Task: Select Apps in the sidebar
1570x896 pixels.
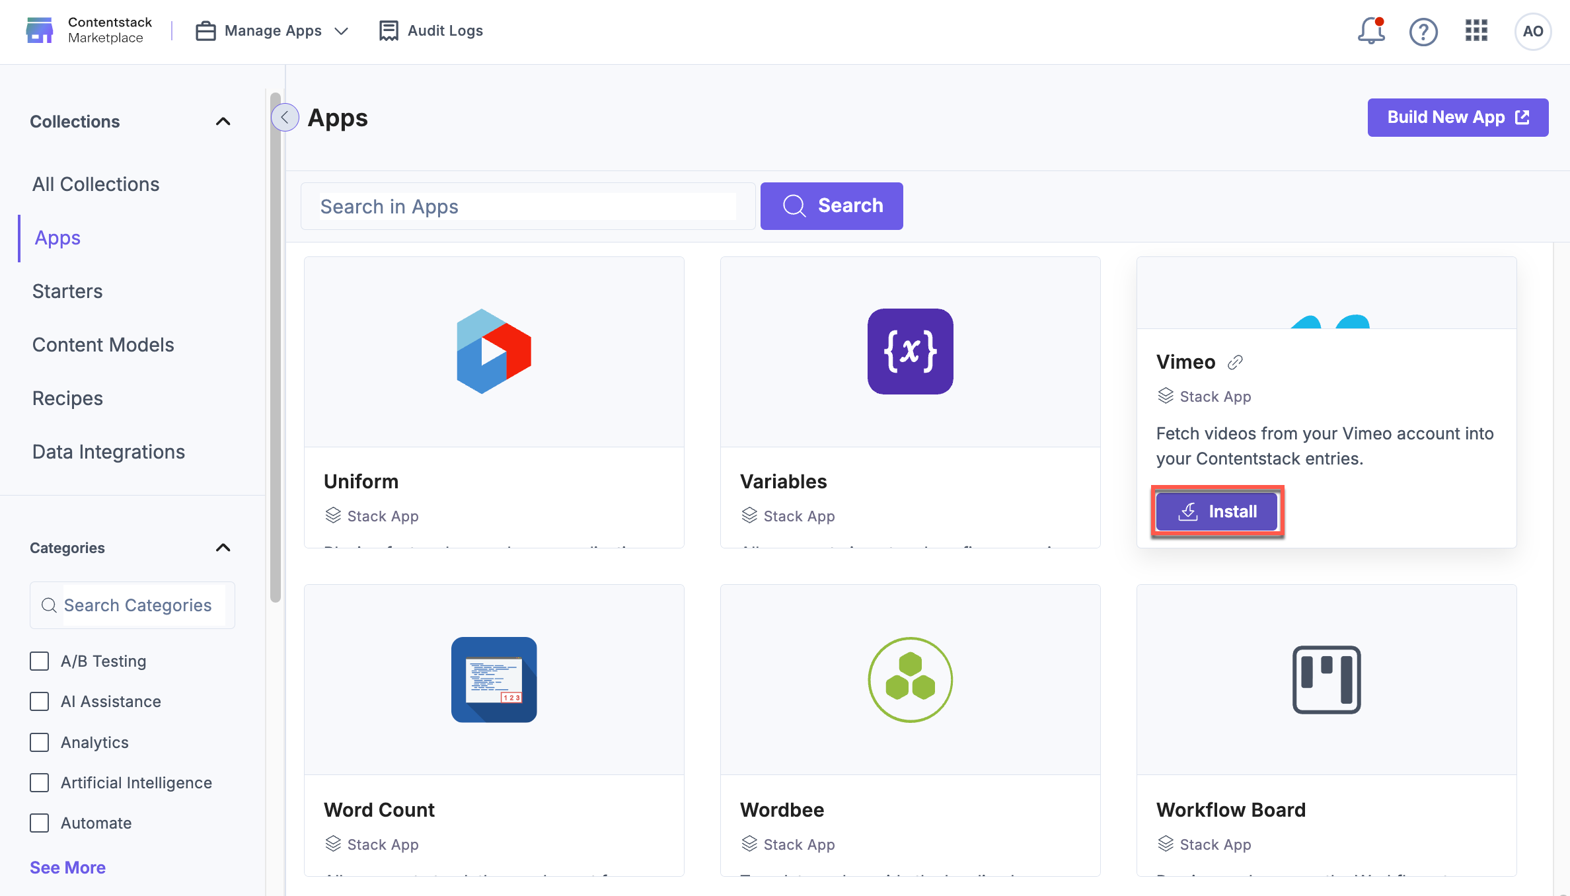Action: pos(57,238)
